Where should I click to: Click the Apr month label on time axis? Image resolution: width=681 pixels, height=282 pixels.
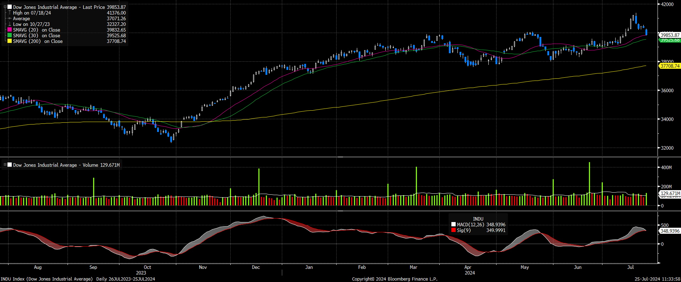point(468,267)
